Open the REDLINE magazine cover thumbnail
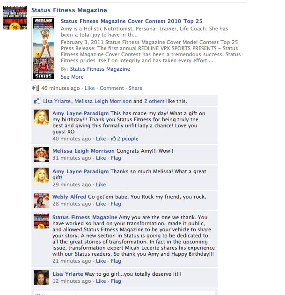Screen dimensions: 285x295 tap(44, 49)
